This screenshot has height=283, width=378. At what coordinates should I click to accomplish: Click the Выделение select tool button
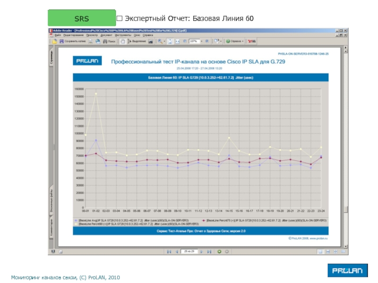[136, 42]
